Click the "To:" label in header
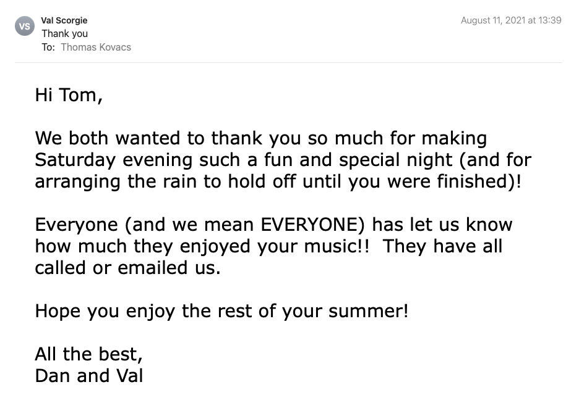This screenshot has width=579, height=403. (48, 47)
